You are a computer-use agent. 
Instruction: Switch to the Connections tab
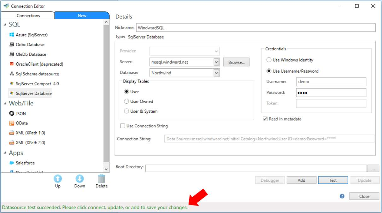(x=28, y=15)
